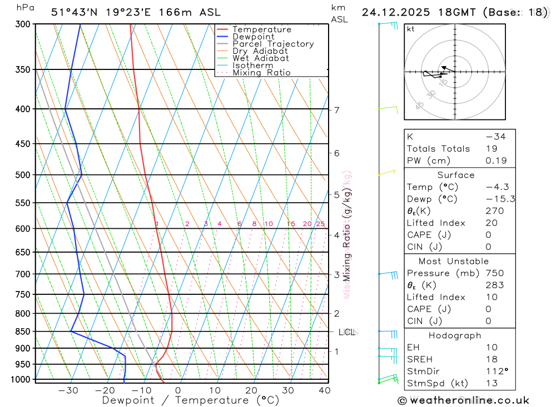556x407 pixels.
Task: Click the 4 km altitude label
Action: [336, 235]
